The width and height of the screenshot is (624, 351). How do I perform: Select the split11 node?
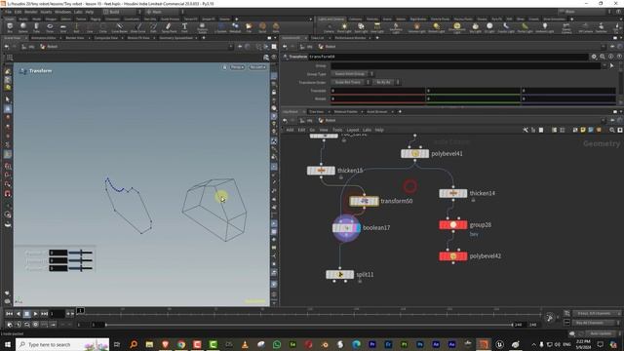pos(339,275)
